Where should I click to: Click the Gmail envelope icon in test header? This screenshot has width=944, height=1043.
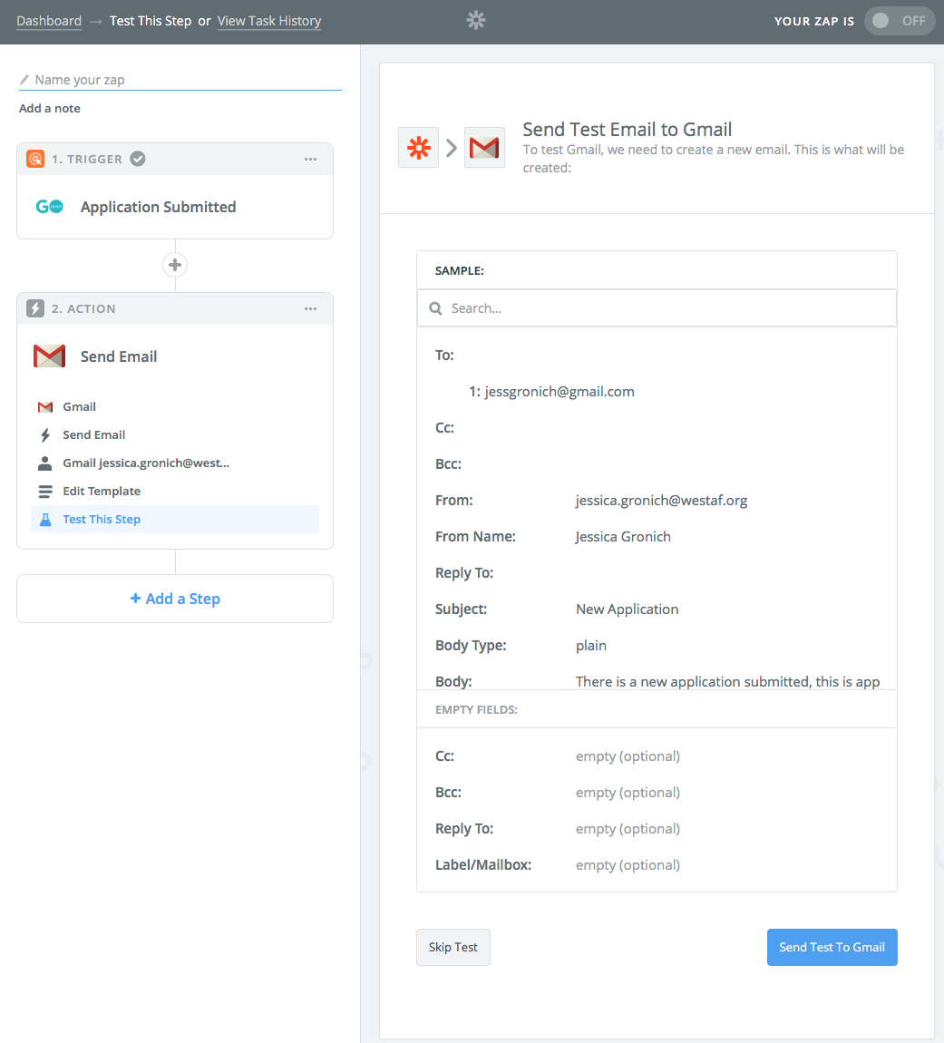[484, 147]
